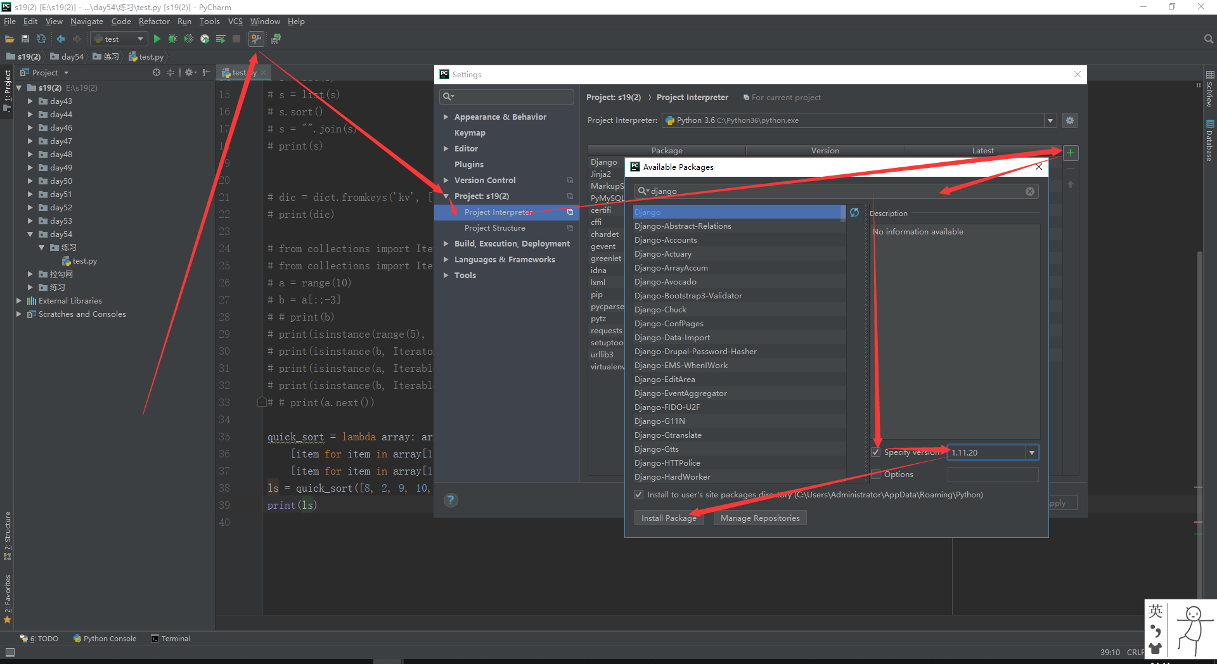Viewport: 1217px width, 664px height.
Task: Click the Save All floppy icon
Action: 25,39
